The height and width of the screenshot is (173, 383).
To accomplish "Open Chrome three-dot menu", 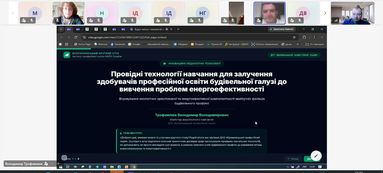I will pyautogui.click(x=322, y=37).
